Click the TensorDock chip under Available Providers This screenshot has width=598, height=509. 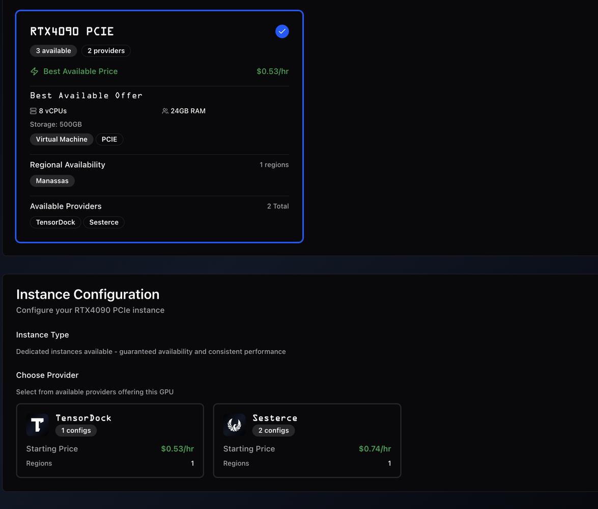pos(55,222)
